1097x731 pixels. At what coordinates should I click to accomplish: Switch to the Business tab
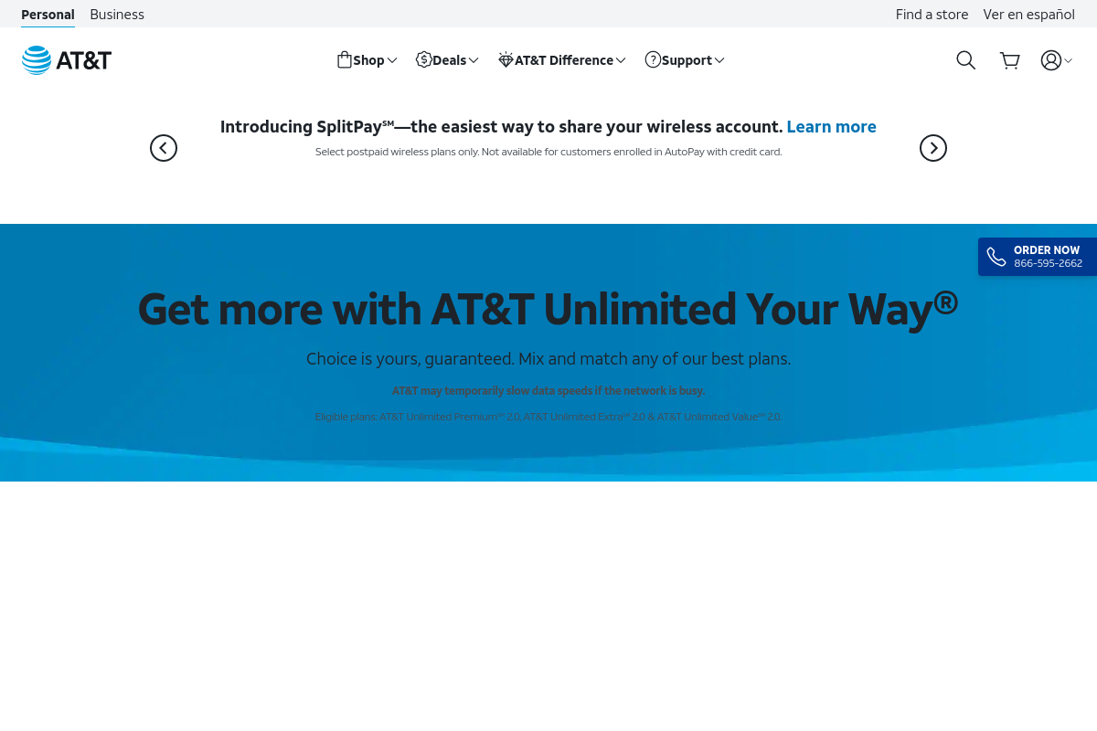click(117, 15)
